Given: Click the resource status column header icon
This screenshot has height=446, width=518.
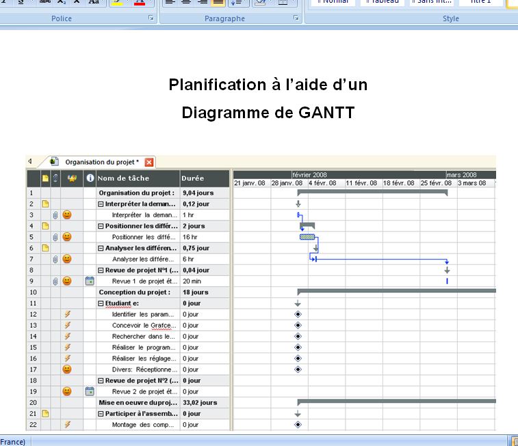Looking at the screenshot, I should pos(72,178).
